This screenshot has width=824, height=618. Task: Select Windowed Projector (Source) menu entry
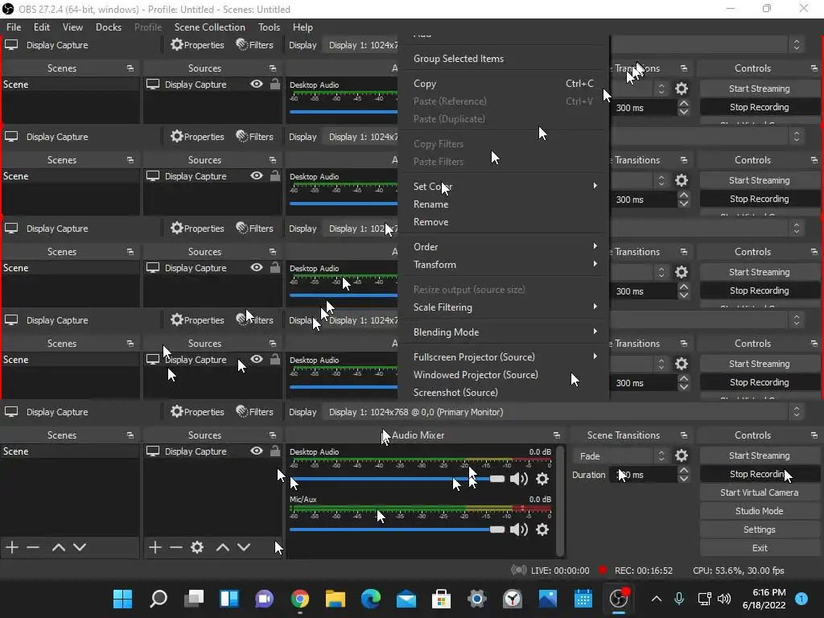point(504,375)
